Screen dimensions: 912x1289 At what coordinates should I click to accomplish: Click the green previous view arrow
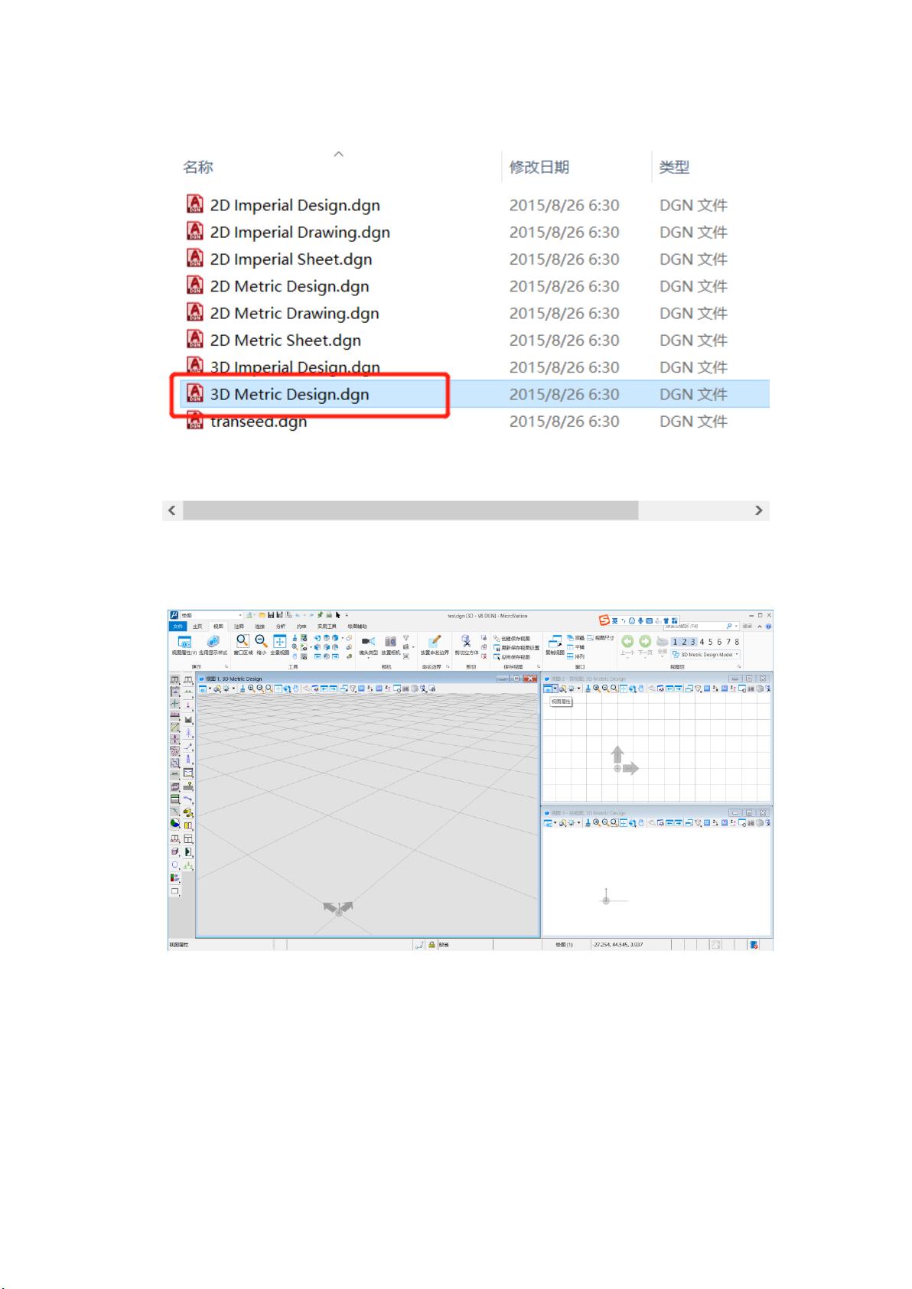click(627, 641)
